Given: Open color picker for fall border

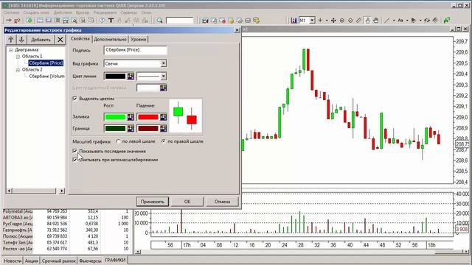Looking at the screenshot, I should tap(164, 129).
